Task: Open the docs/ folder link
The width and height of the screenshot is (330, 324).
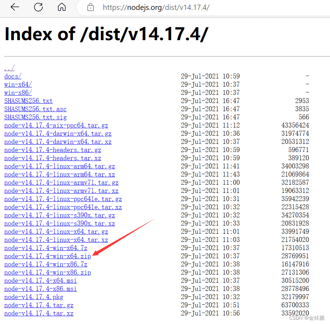Action: 13,76
